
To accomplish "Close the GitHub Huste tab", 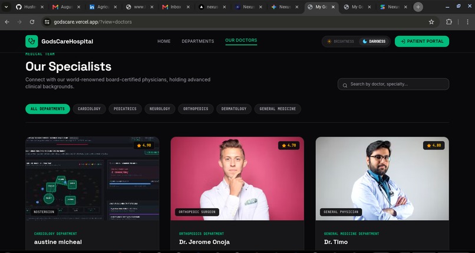I will 42,7.
